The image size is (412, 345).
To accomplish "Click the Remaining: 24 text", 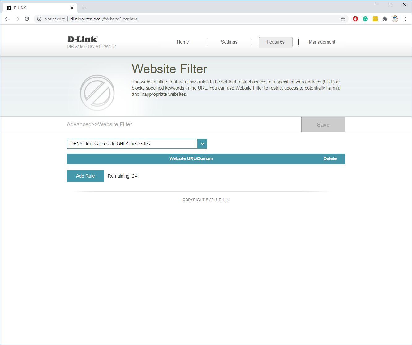I will [x=122, y=176].
